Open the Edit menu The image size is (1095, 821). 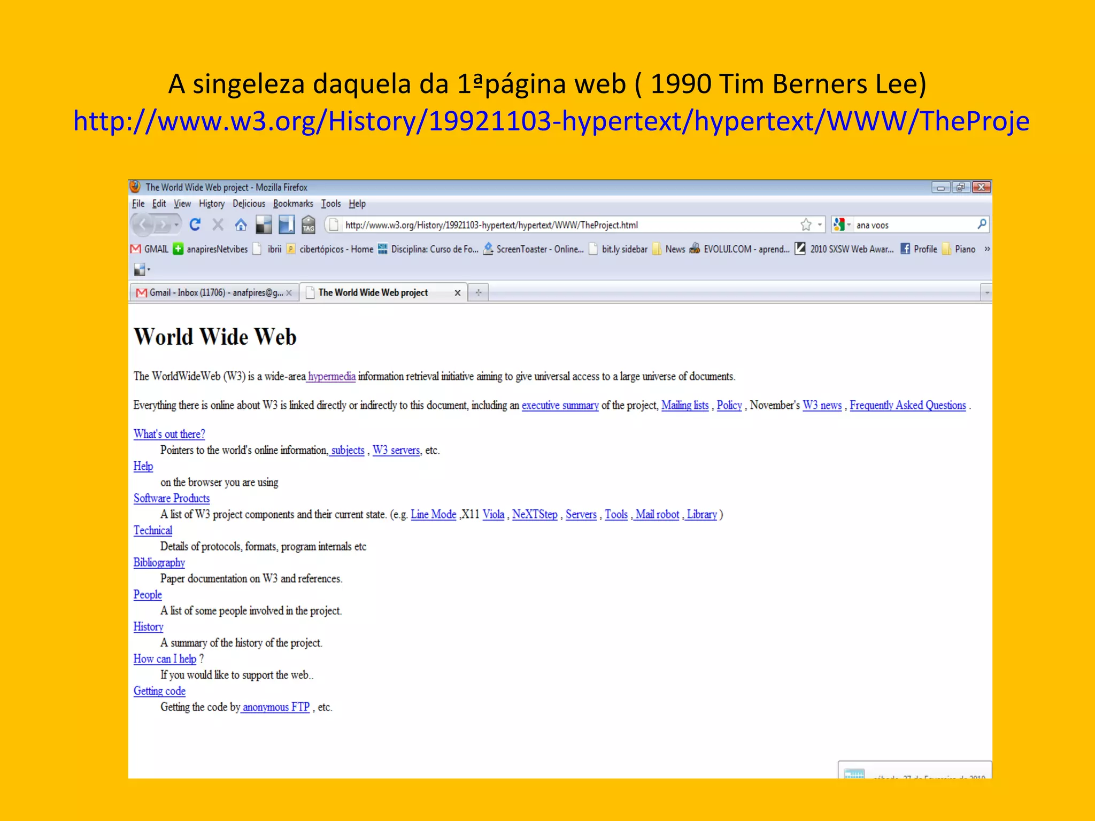[x=159, y=204]
